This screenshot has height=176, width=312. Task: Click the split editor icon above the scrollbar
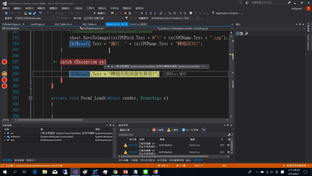[x=231, y=32]
